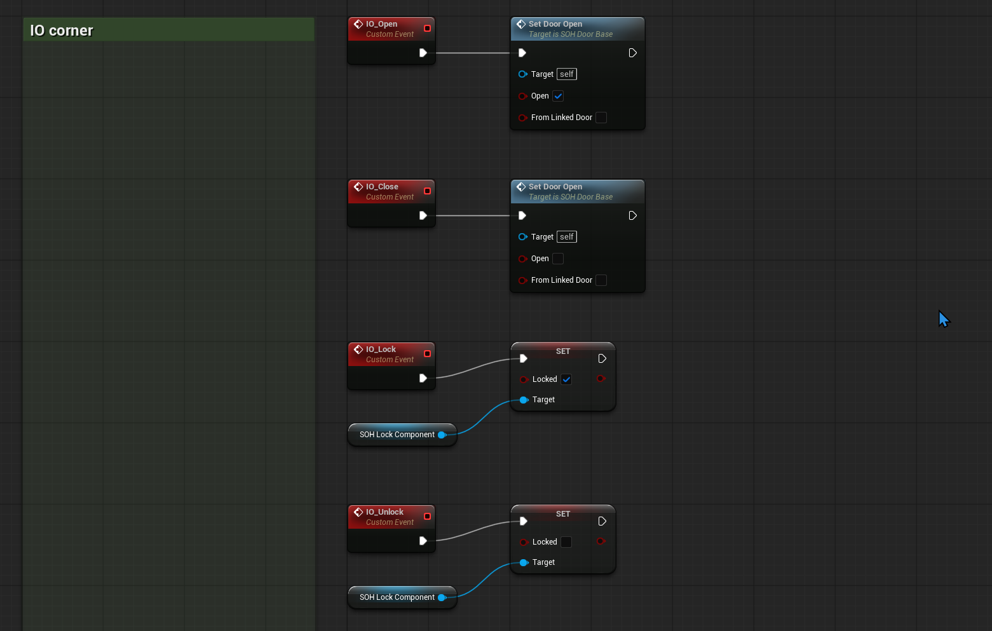This screenshot has height=631, width=992.
Task: Uncheck the Locked checkbox in IO_Lock's SET node
Action: click(566, 379)
